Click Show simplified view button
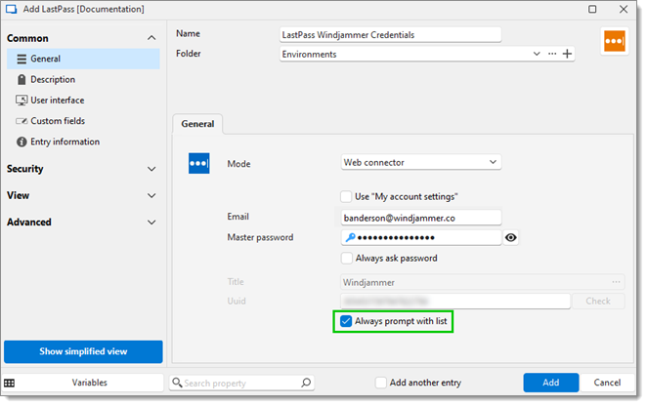Viewport: 647px width, 406px height. tap(83, 351)
